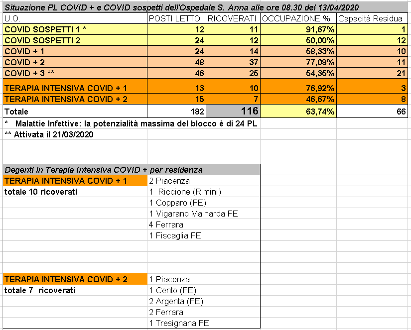Select the 'U.O.' column header cell

coord(75,18)
